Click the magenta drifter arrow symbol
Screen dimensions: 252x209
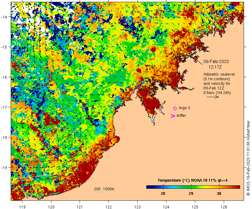click(173, 116)
